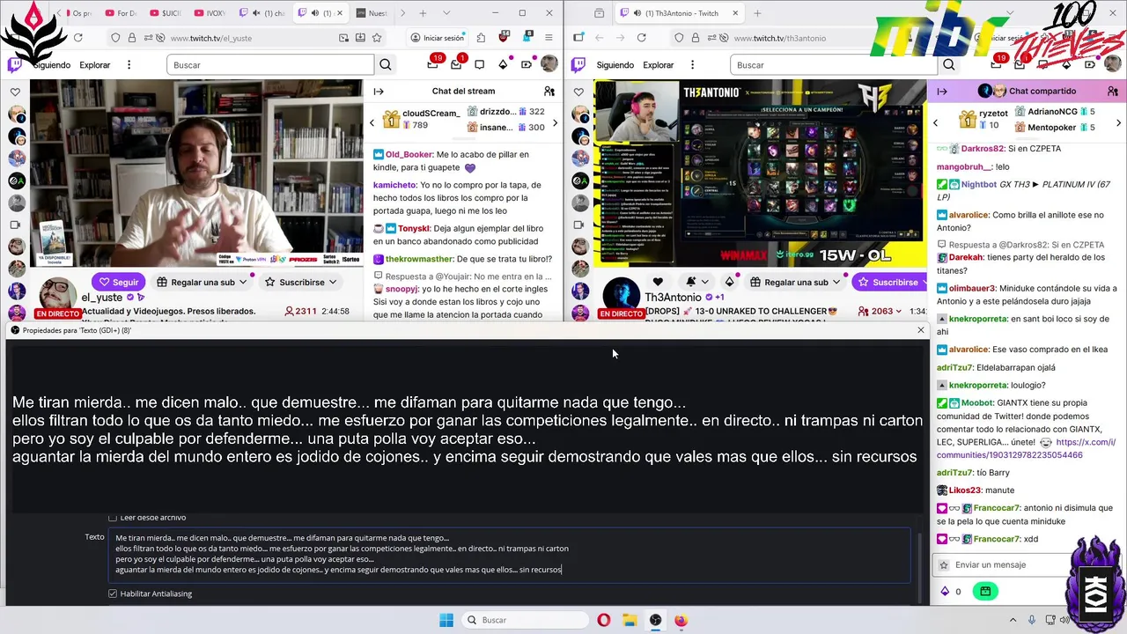Viewport: 1127px width, 634px height.
Task: Click followed channels heart icon in left sidebar
Action: tap(15, 92)
